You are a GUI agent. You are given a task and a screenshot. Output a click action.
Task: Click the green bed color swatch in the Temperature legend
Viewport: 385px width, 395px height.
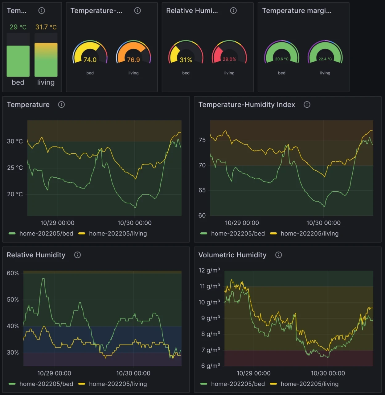pos(12,234)
